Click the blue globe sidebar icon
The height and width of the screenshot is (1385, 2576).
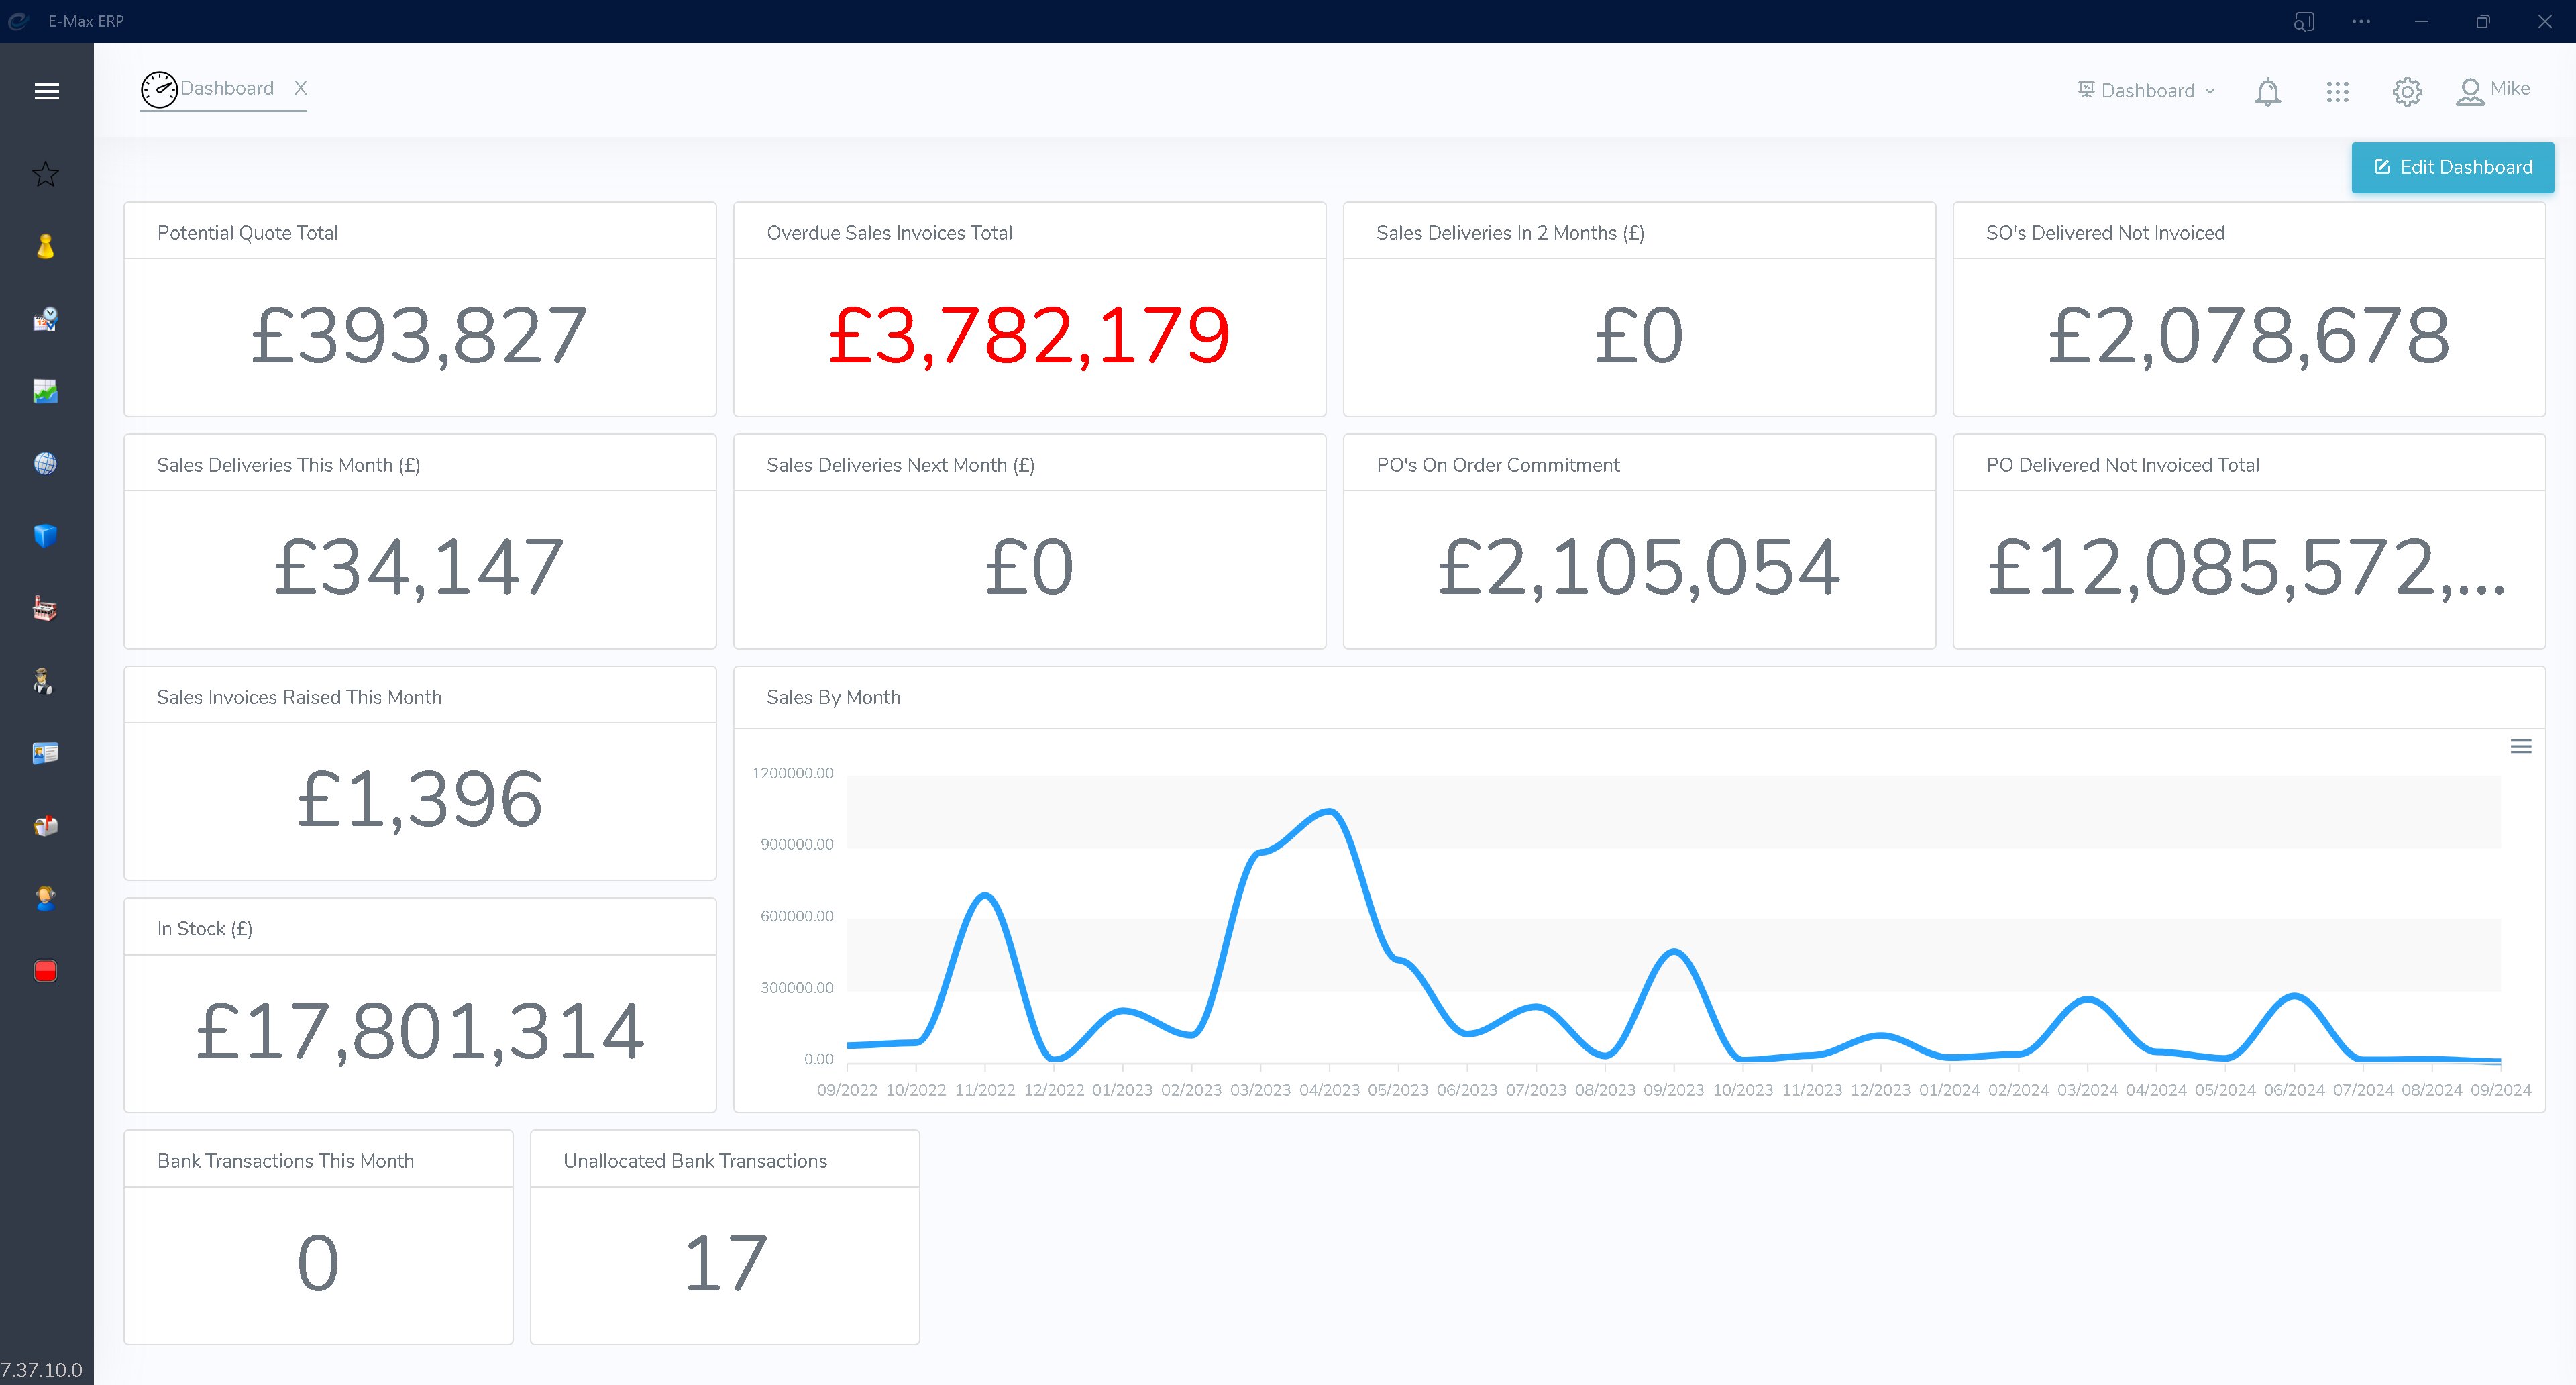coord(45,464)
